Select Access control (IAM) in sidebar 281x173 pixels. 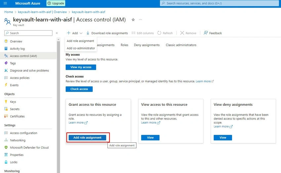[x=29, y=56]
